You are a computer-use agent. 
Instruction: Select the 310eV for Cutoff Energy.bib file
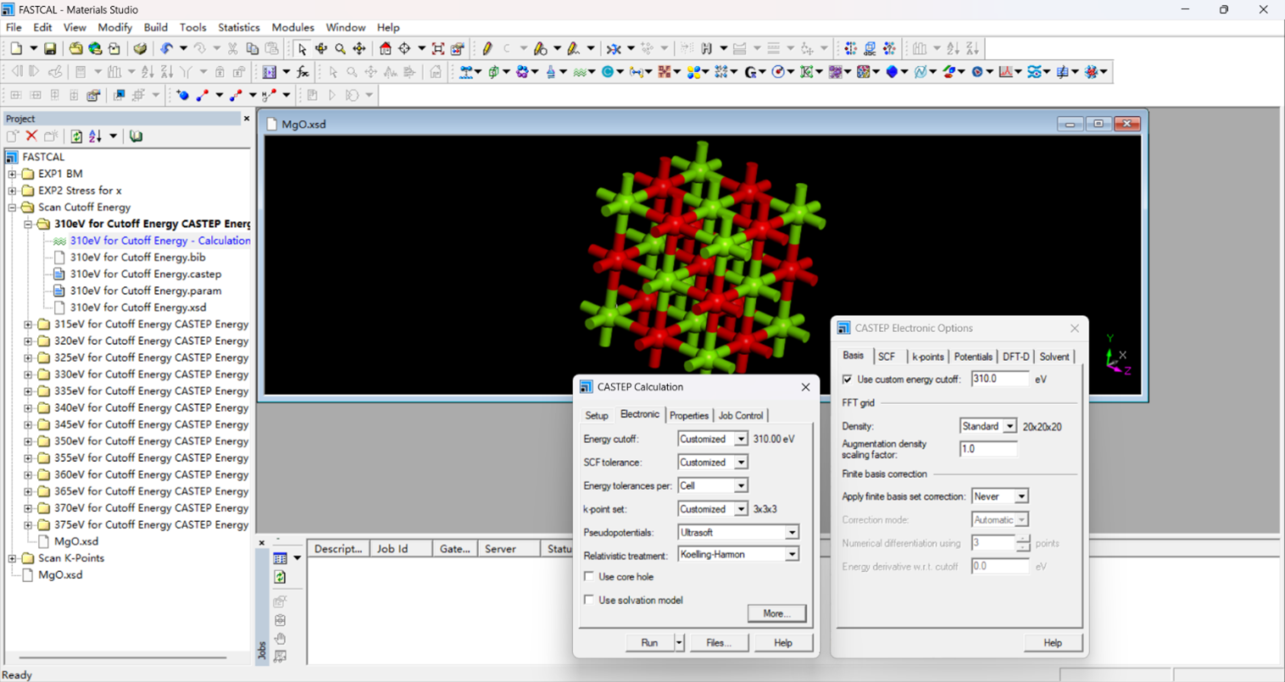137,258
